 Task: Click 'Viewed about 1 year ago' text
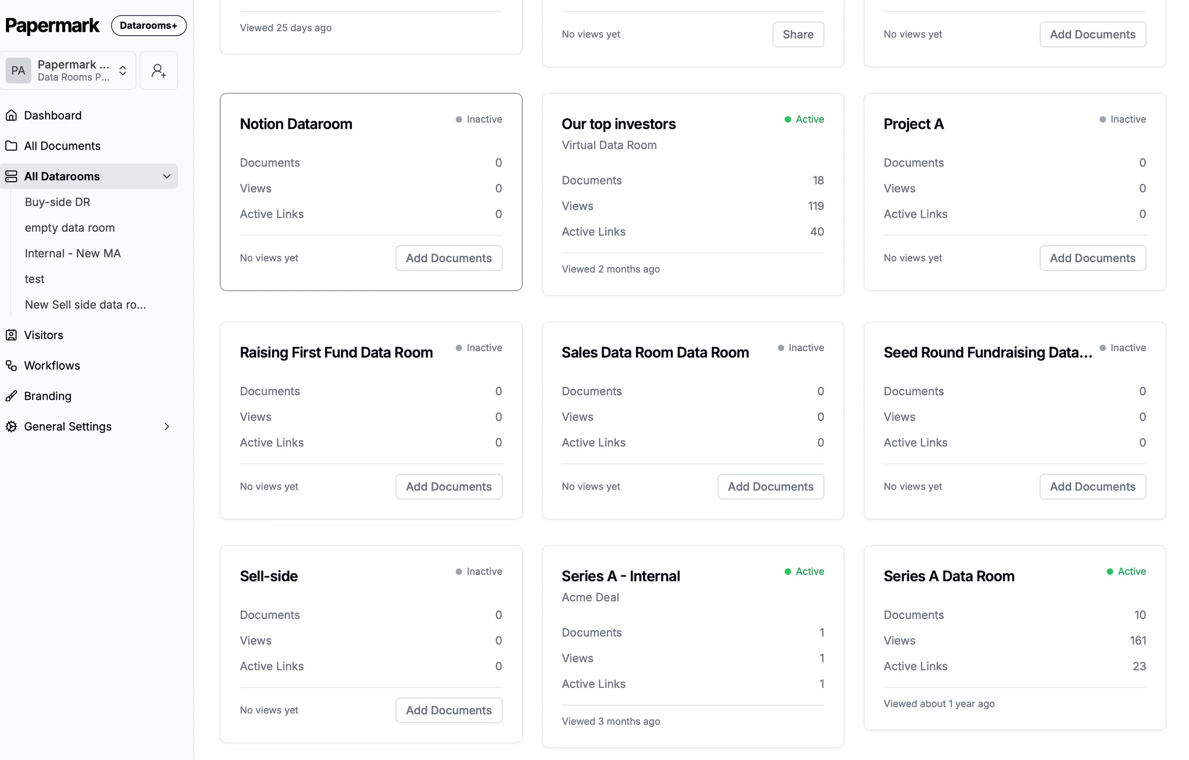tap(939, 704)
